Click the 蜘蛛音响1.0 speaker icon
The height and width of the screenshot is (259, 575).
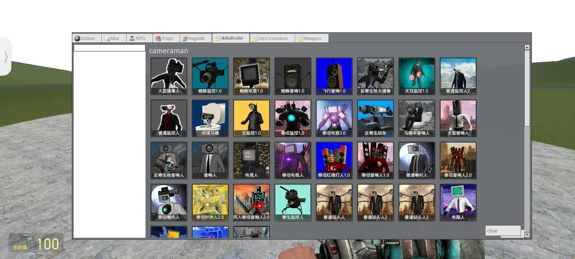[293, 76]
